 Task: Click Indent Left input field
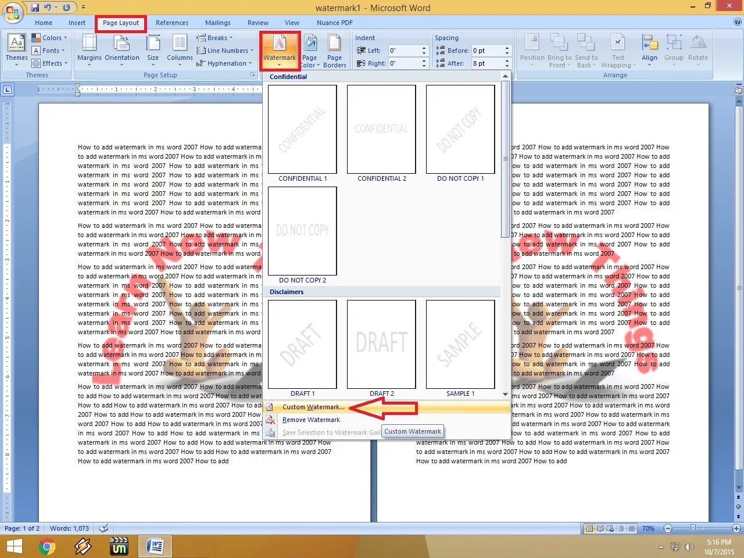(403, 51)
